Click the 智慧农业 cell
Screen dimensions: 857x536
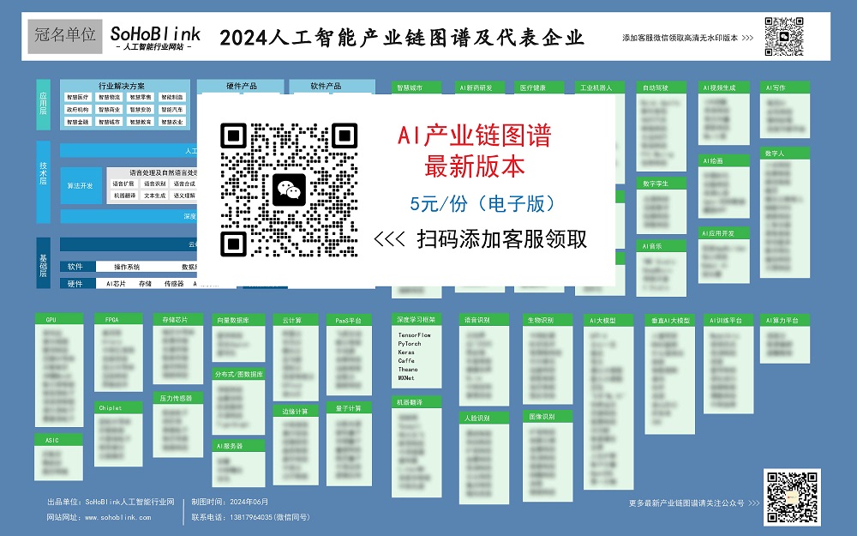tap(172, 122)
